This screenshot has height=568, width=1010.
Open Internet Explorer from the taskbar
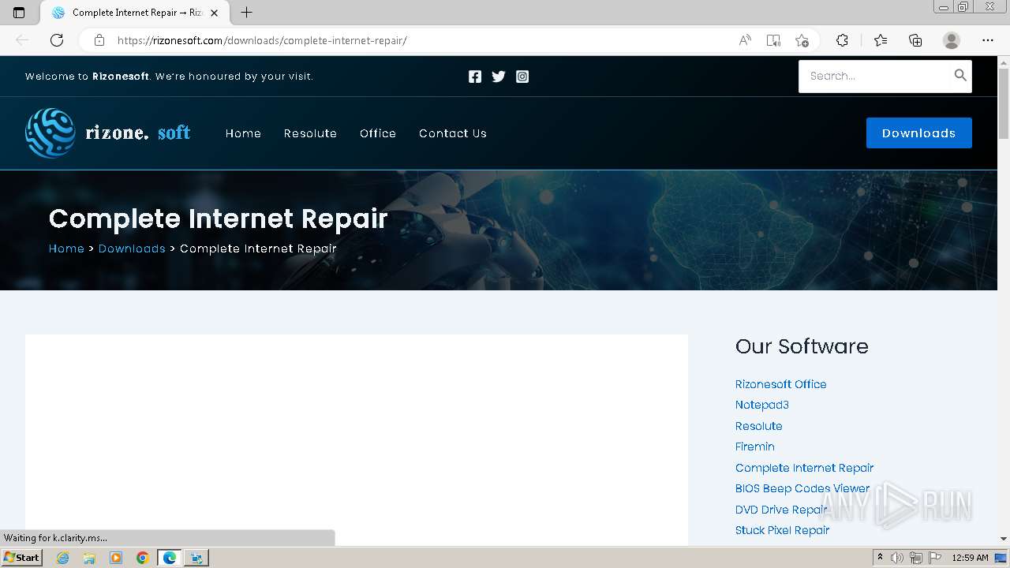[x=62, y=558]
